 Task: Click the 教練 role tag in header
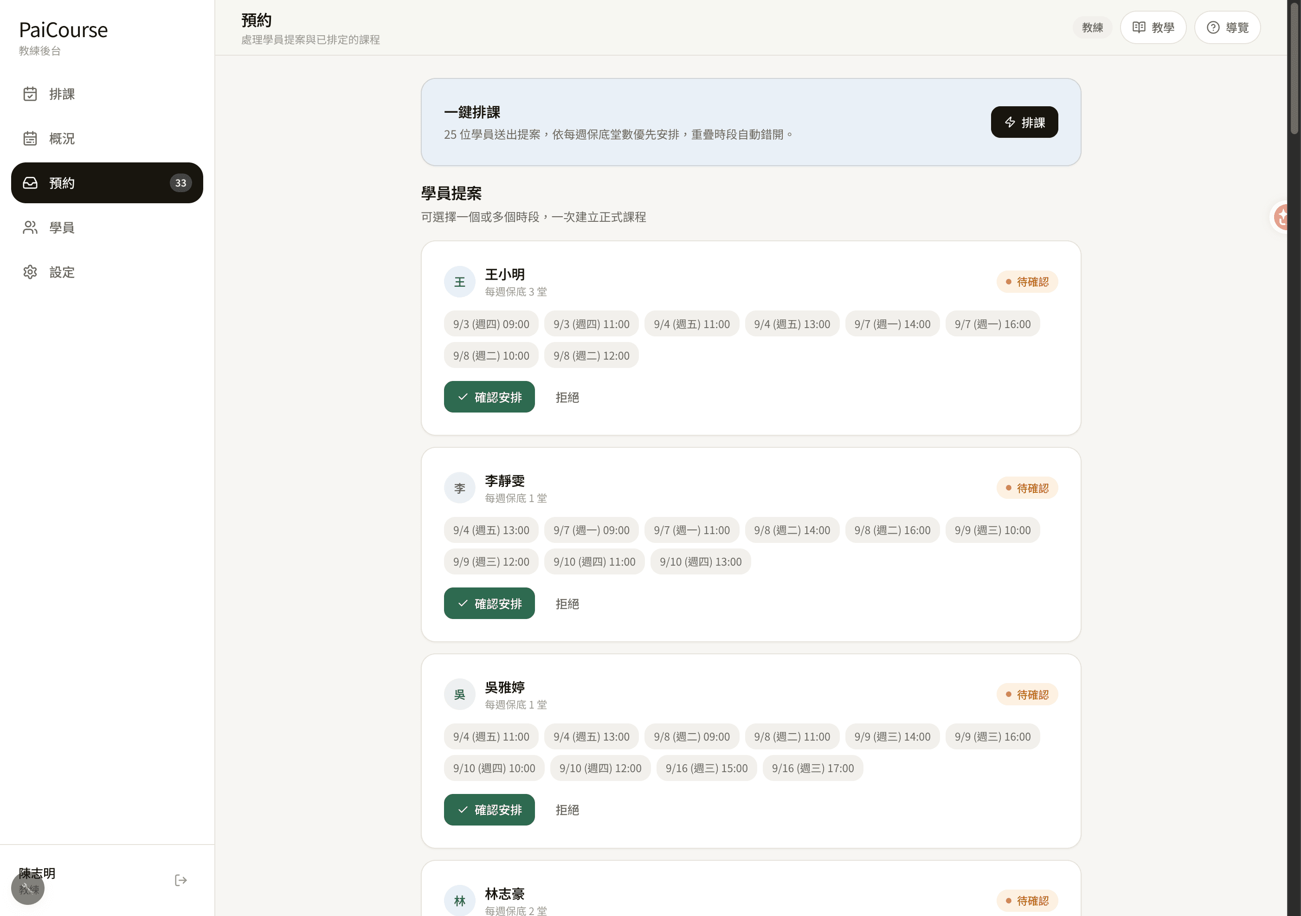coord(1092,27)
